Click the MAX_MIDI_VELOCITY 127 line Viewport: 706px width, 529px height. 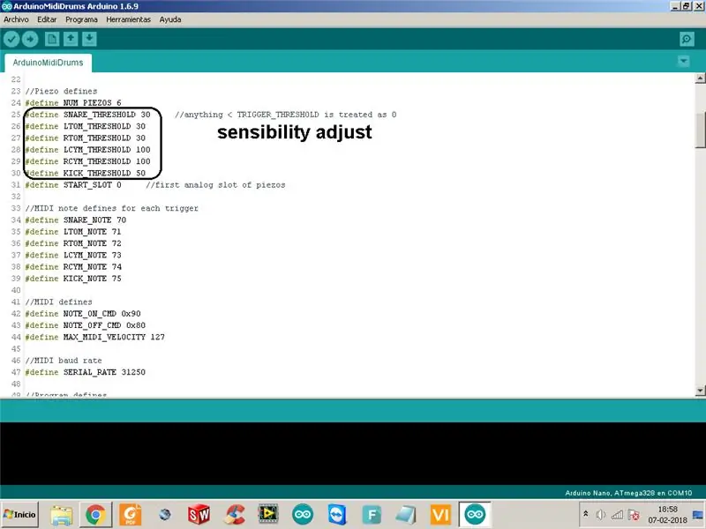(x=94, y=337)
